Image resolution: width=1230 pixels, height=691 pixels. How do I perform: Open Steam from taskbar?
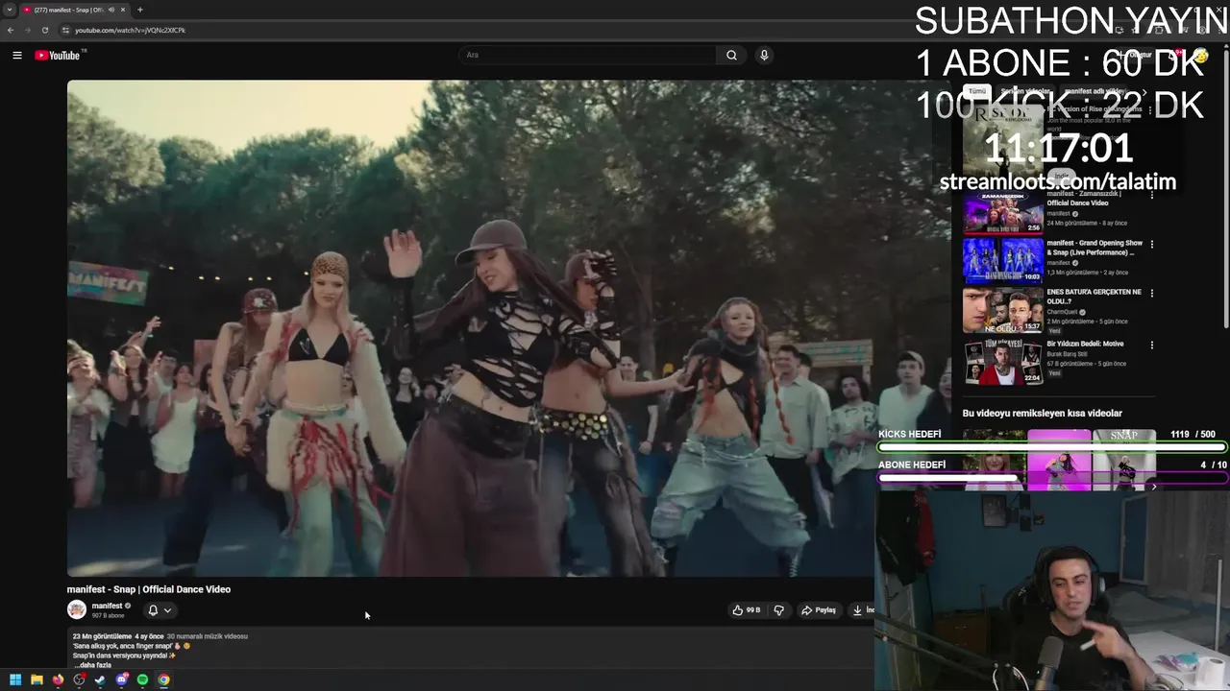(100, 679)
